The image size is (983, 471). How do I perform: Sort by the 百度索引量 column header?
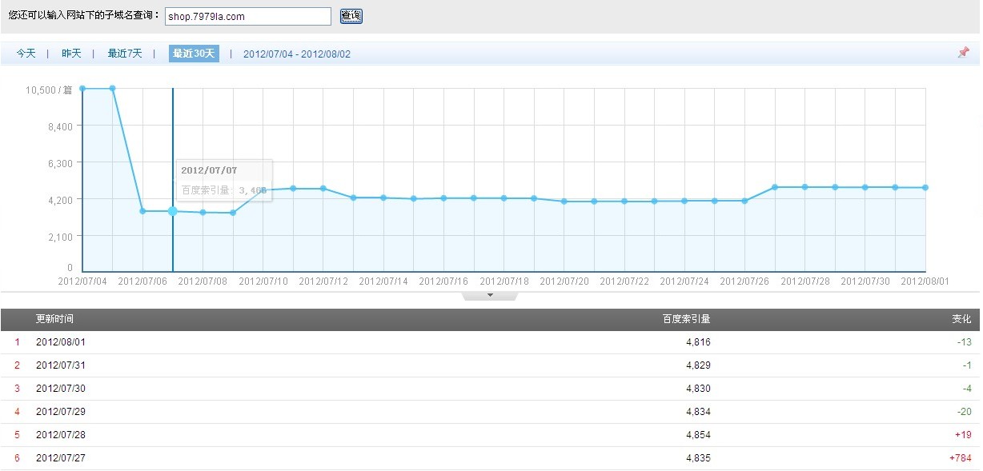686,319
